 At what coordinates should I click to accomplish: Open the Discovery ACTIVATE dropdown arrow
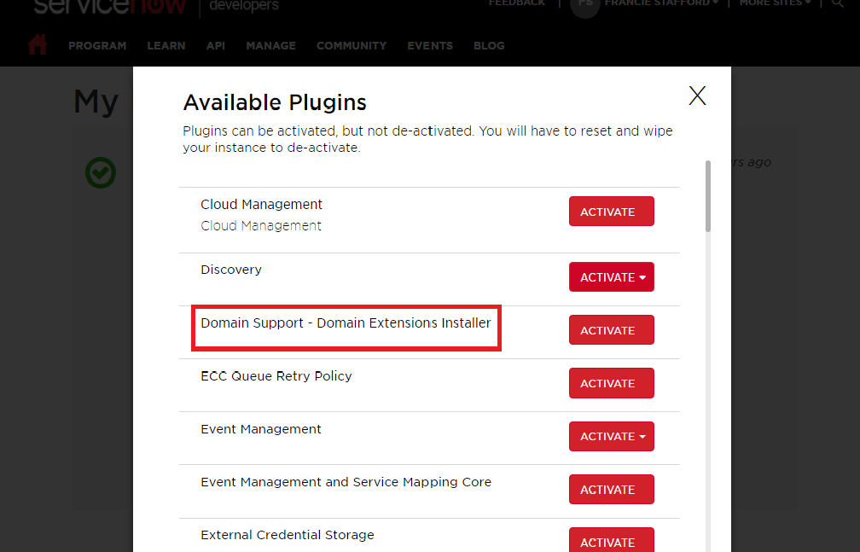[642, 276]
